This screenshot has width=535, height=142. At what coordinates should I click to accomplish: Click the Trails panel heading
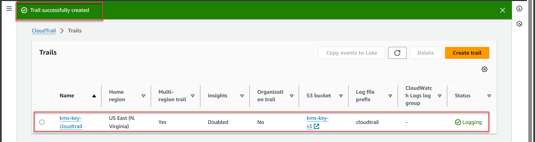[x=48, y=52]
